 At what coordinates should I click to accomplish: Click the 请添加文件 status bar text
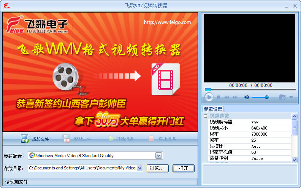(x=16, y=182)
